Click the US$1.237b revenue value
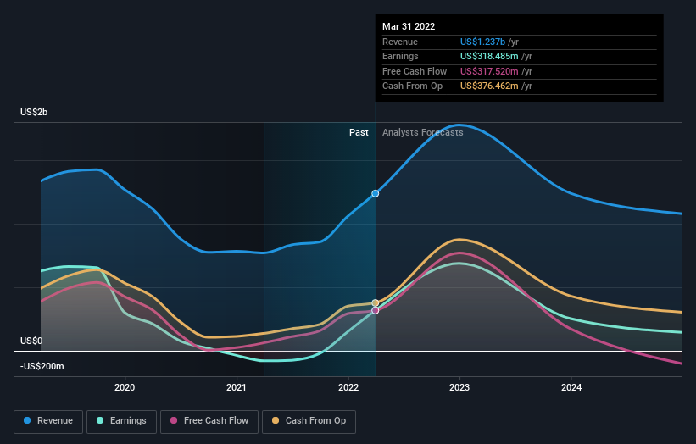The height and width of the screenshot is (444, 696). (x=482, y=42)
